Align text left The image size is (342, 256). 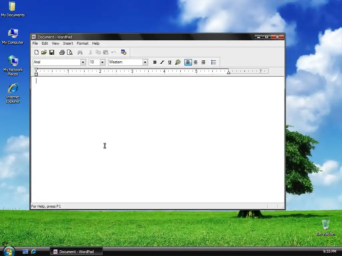pyautogui.click(x=188, y=62)
